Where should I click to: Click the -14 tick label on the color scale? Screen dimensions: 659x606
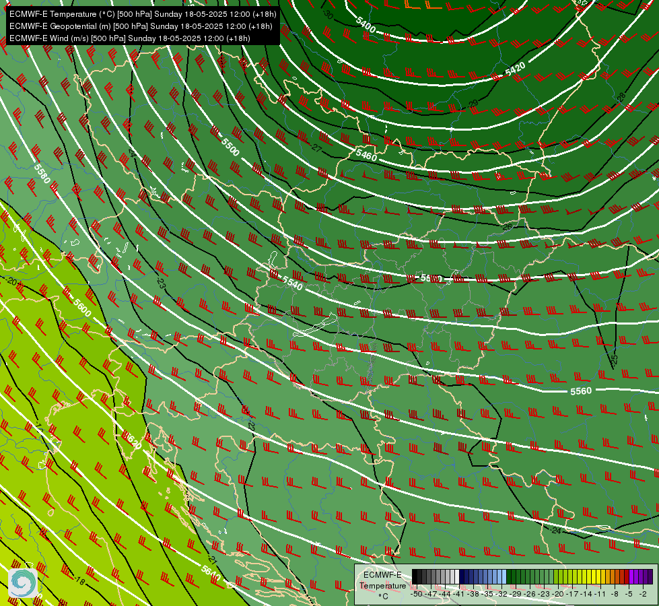click(586, 594)
